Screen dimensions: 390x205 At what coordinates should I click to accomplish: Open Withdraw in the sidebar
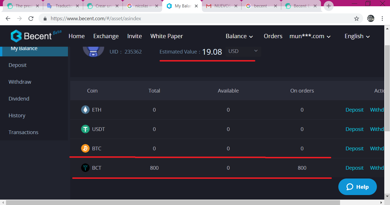[20, 82]
